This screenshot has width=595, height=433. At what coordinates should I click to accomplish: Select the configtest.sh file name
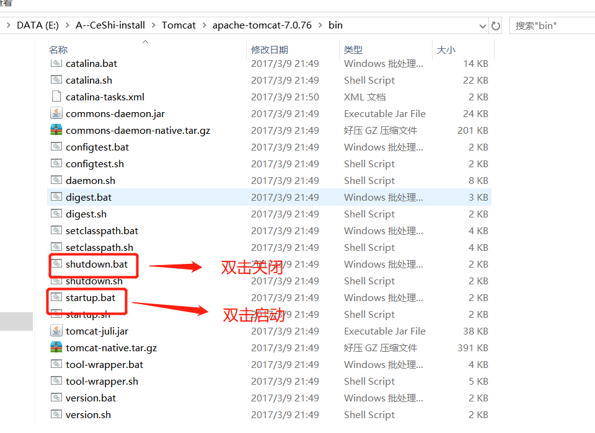(94, 164)
